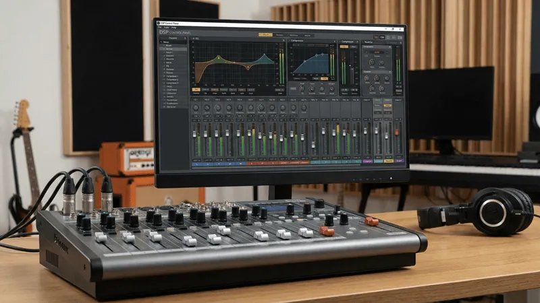Screen dimensions: 540x303
Task: Click the left arrow beside the orange display
Action: 366,53
